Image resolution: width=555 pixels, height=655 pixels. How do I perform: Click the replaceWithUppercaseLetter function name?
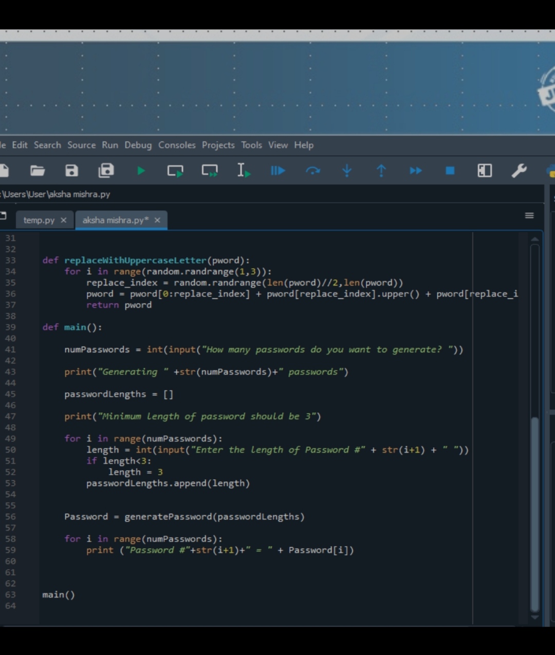click(135, 261)
